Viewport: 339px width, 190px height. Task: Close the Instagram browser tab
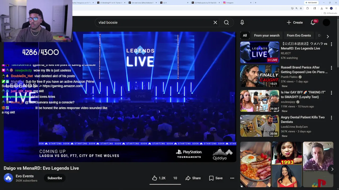tap(251, 3)
